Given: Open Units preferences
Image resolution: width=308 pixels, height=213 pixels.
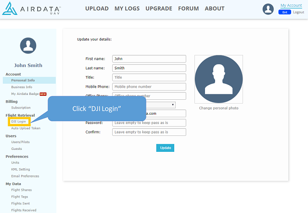Looking at the screenshot, I should 15,163.
